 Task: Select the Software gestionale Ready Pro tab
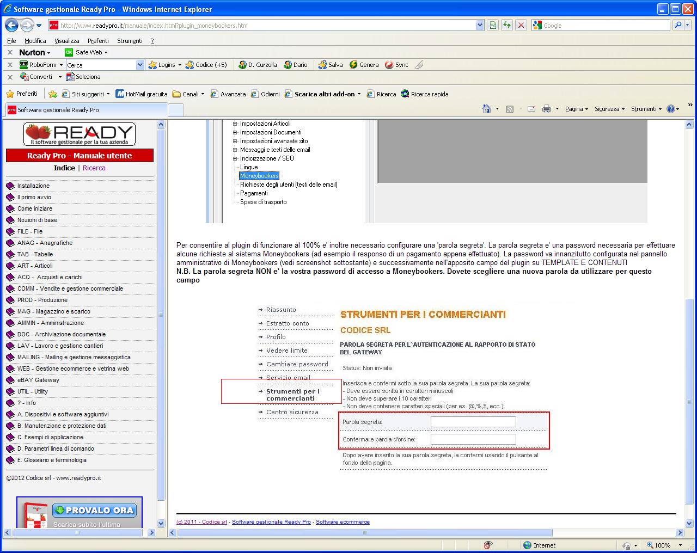85,109
